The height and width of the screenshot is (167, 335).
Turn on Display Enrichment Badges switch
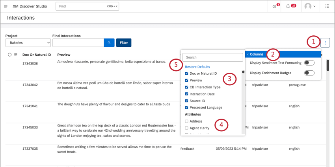309,73
